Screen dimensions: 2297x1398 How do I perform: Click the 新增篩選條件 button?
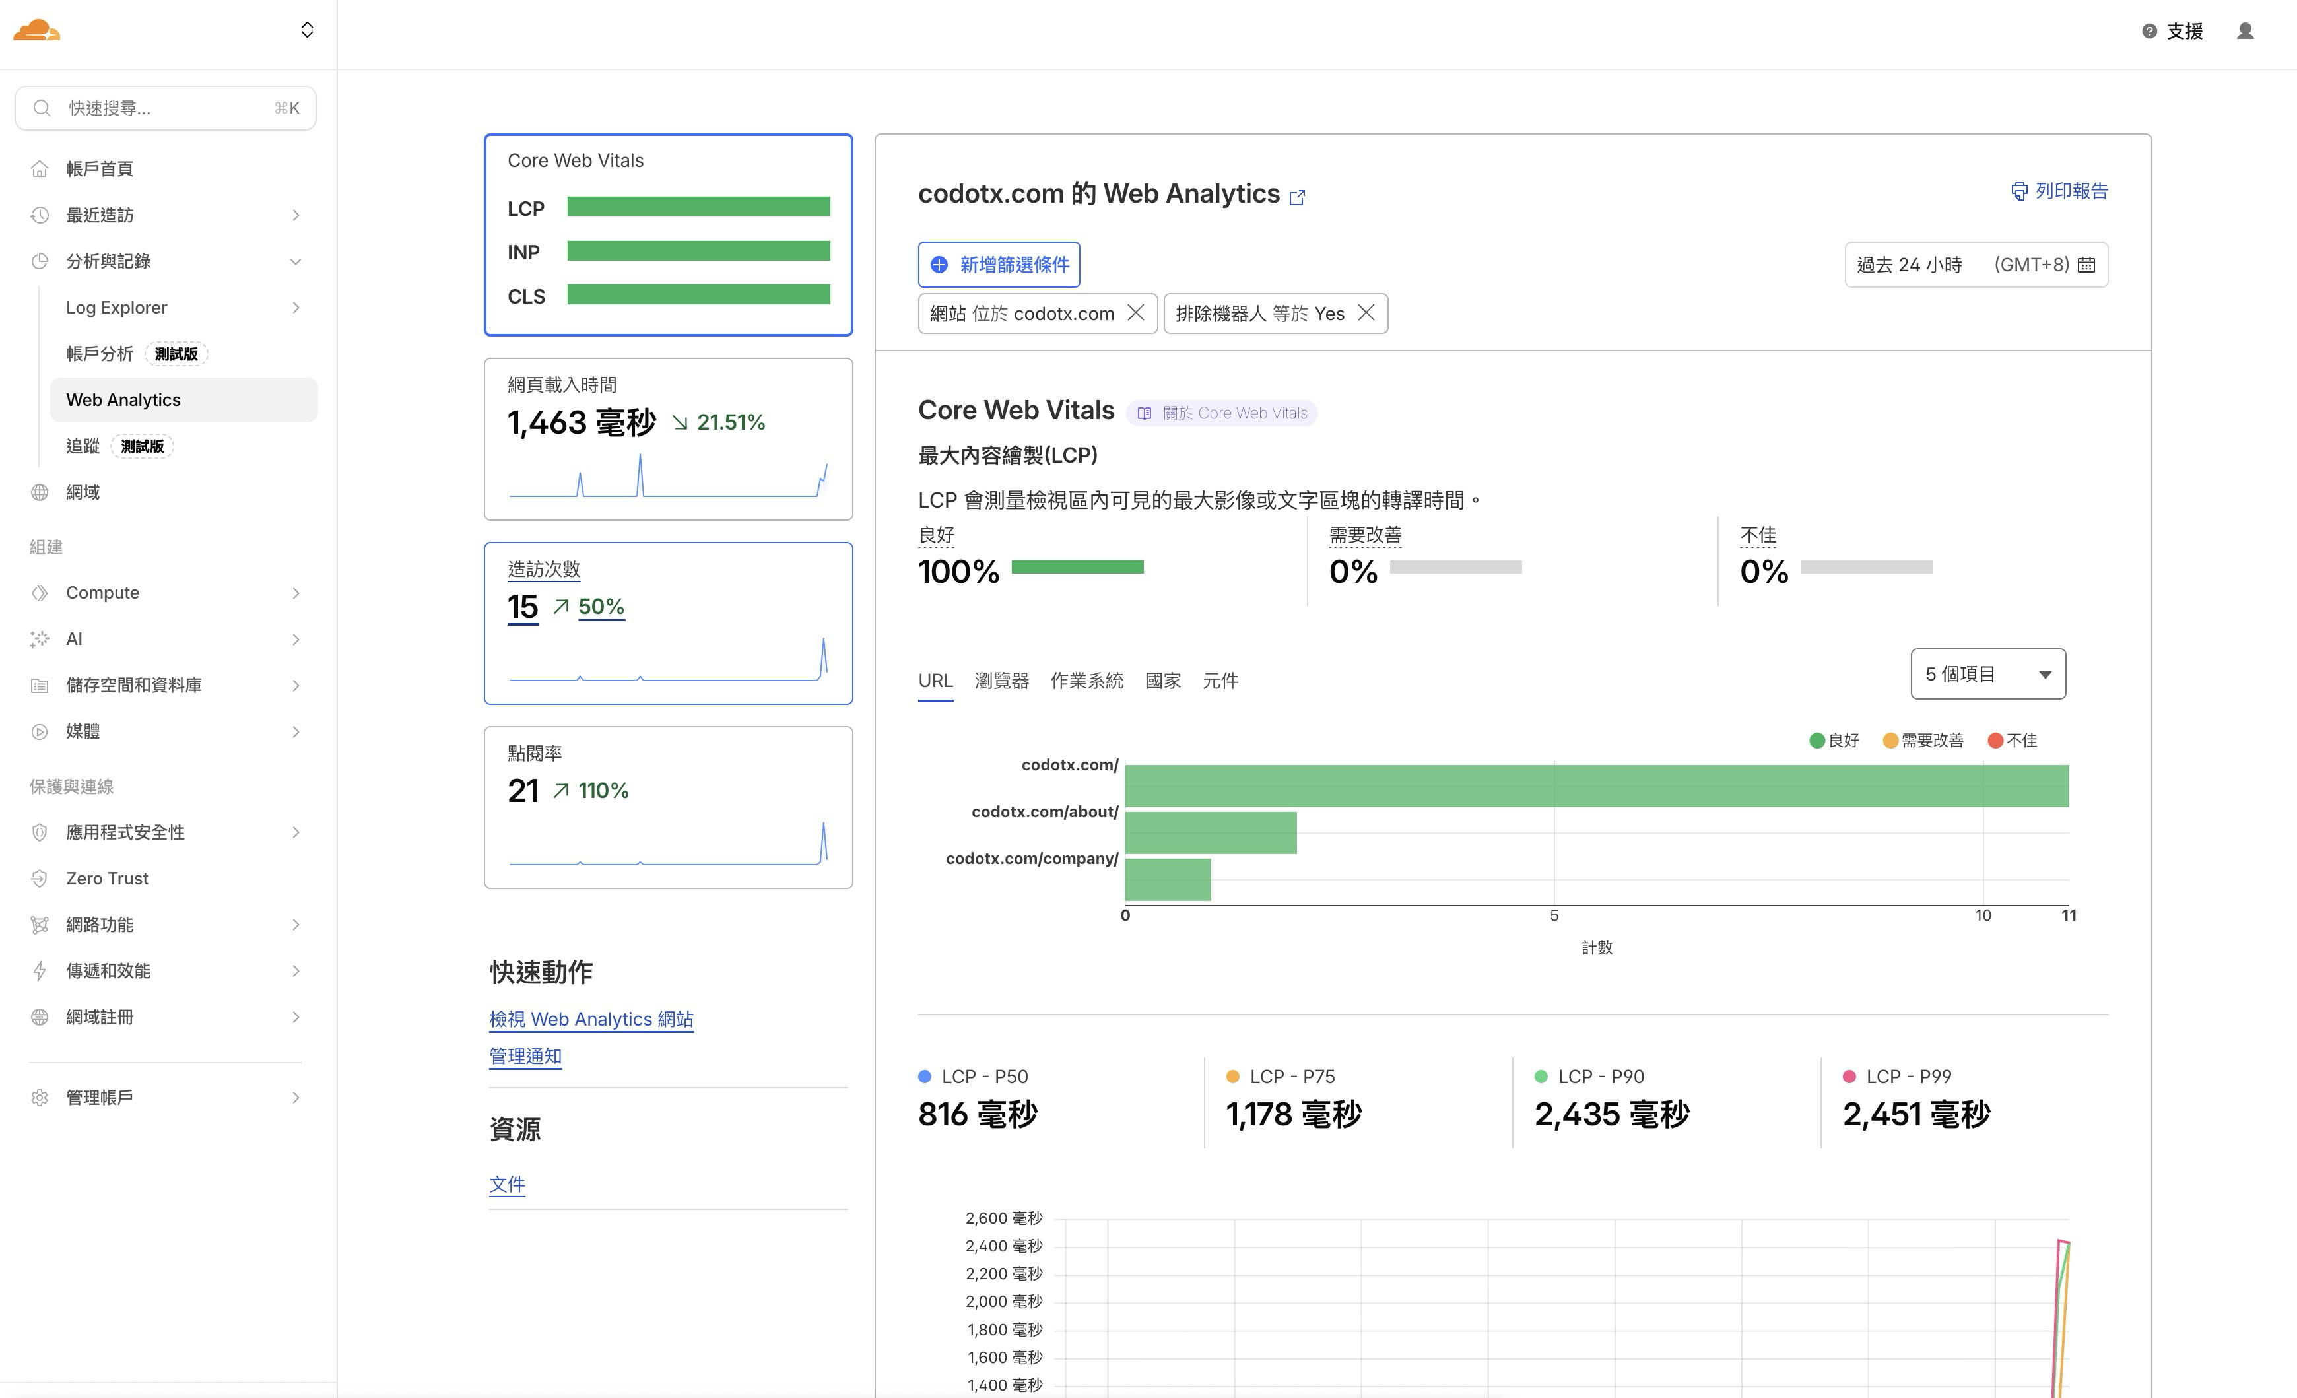(999, 265)
